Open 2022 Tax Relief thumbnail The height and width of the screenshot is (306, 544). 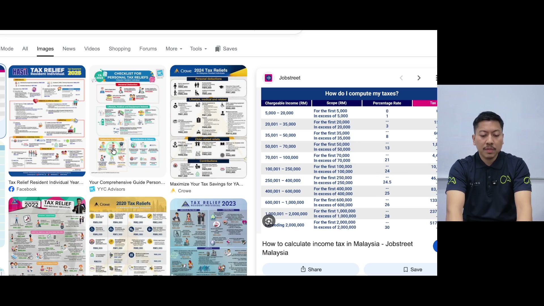47,236
